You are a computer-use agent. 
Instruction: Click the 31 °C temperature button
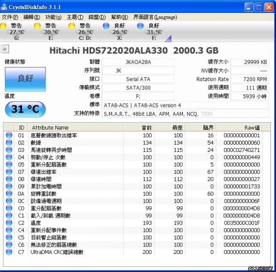[x=25, y=109]
